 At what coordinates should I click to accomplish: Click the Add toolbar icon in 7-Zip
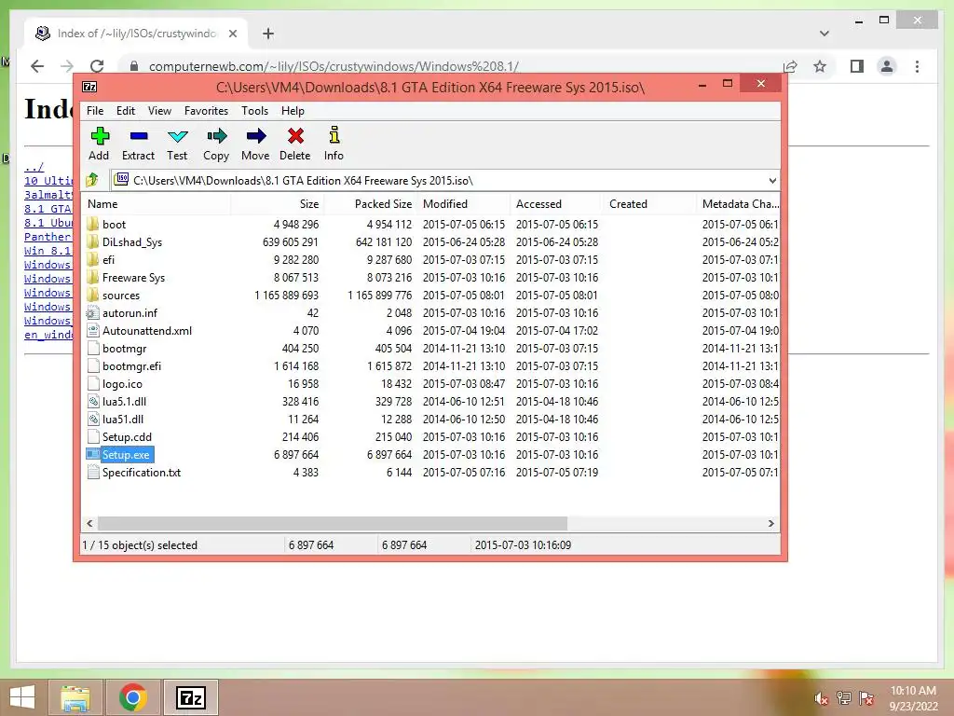pos(100,136)
